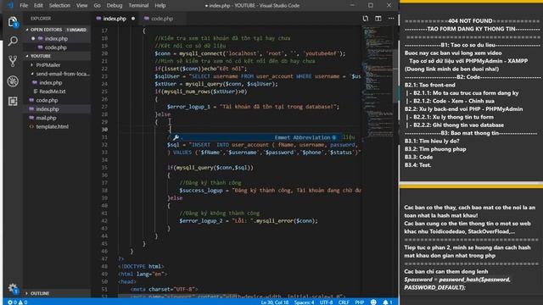The image size is (543, 305).
Task: Click the $conn = mysqli_connect line
Action: pyautogui.click(x=250, y=53)
